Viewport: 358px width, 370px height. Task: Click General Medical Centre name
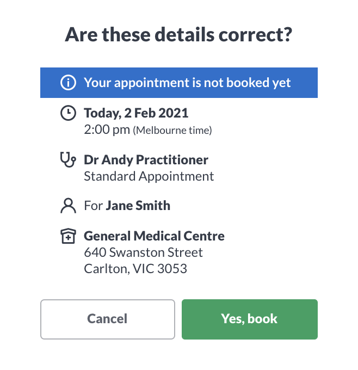154,236
